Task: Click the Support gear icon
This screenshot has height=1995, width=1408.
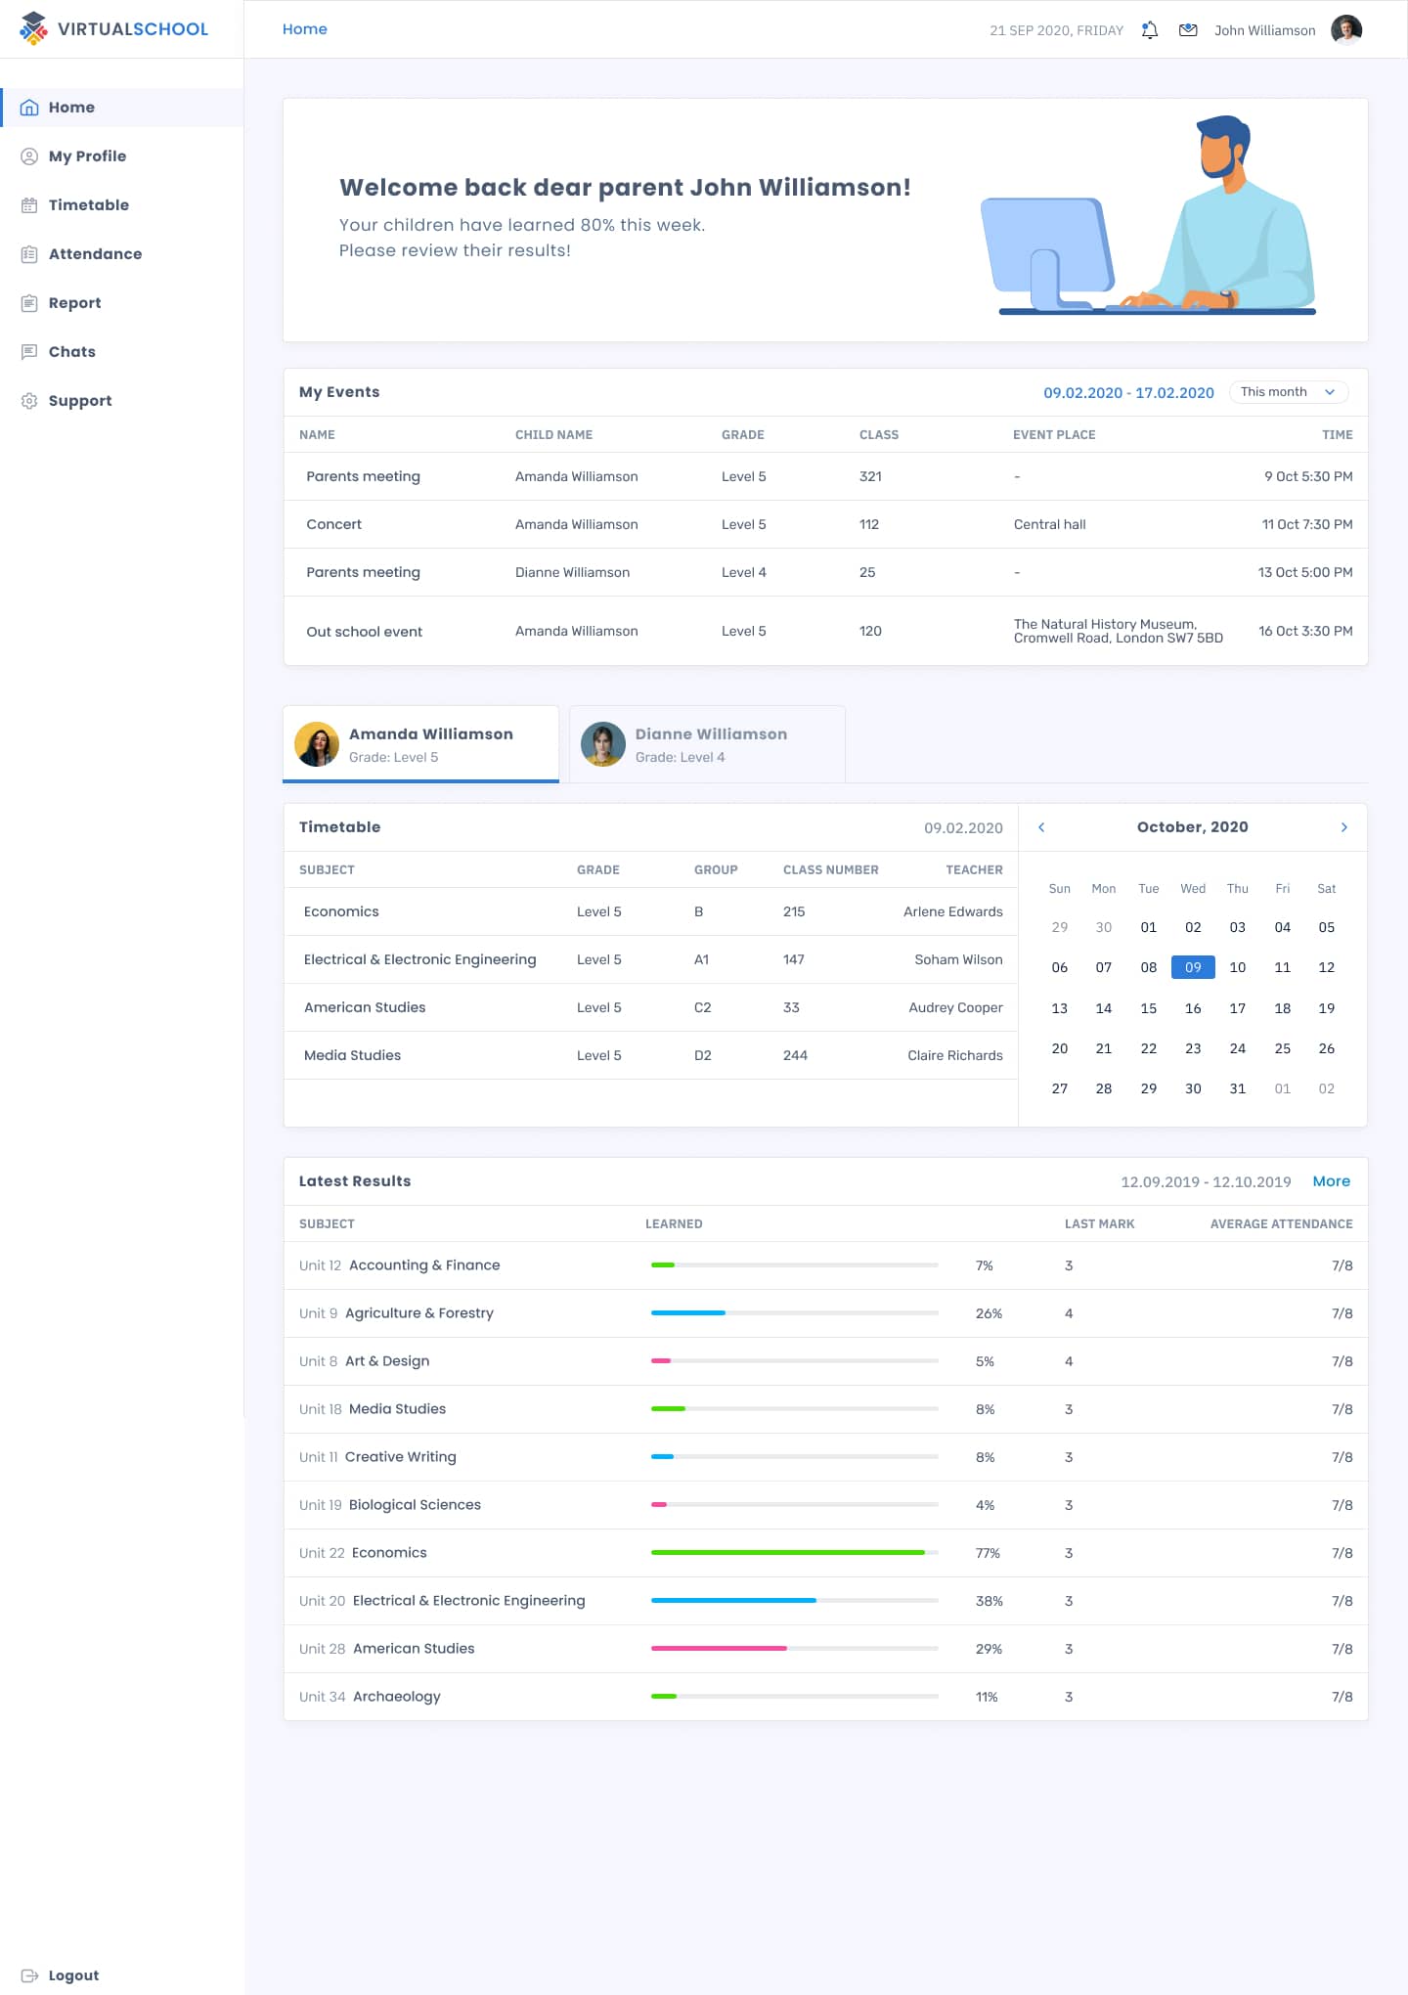Action: point(29,401)
